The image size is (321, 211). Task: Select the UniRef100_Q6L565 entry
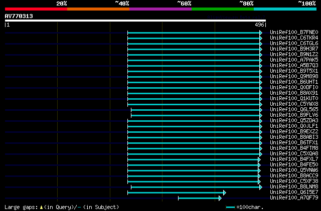pyautogui.click(x=294, y=110)
